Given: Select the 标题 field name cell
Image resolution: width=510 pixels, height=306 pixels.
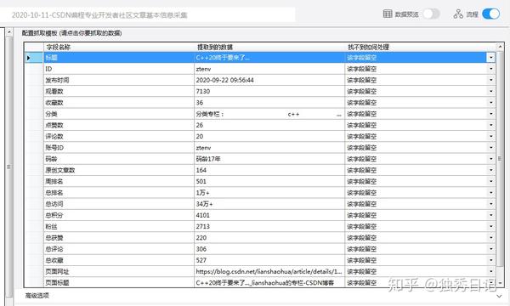Looking at the screenshot, I should 119,58.
